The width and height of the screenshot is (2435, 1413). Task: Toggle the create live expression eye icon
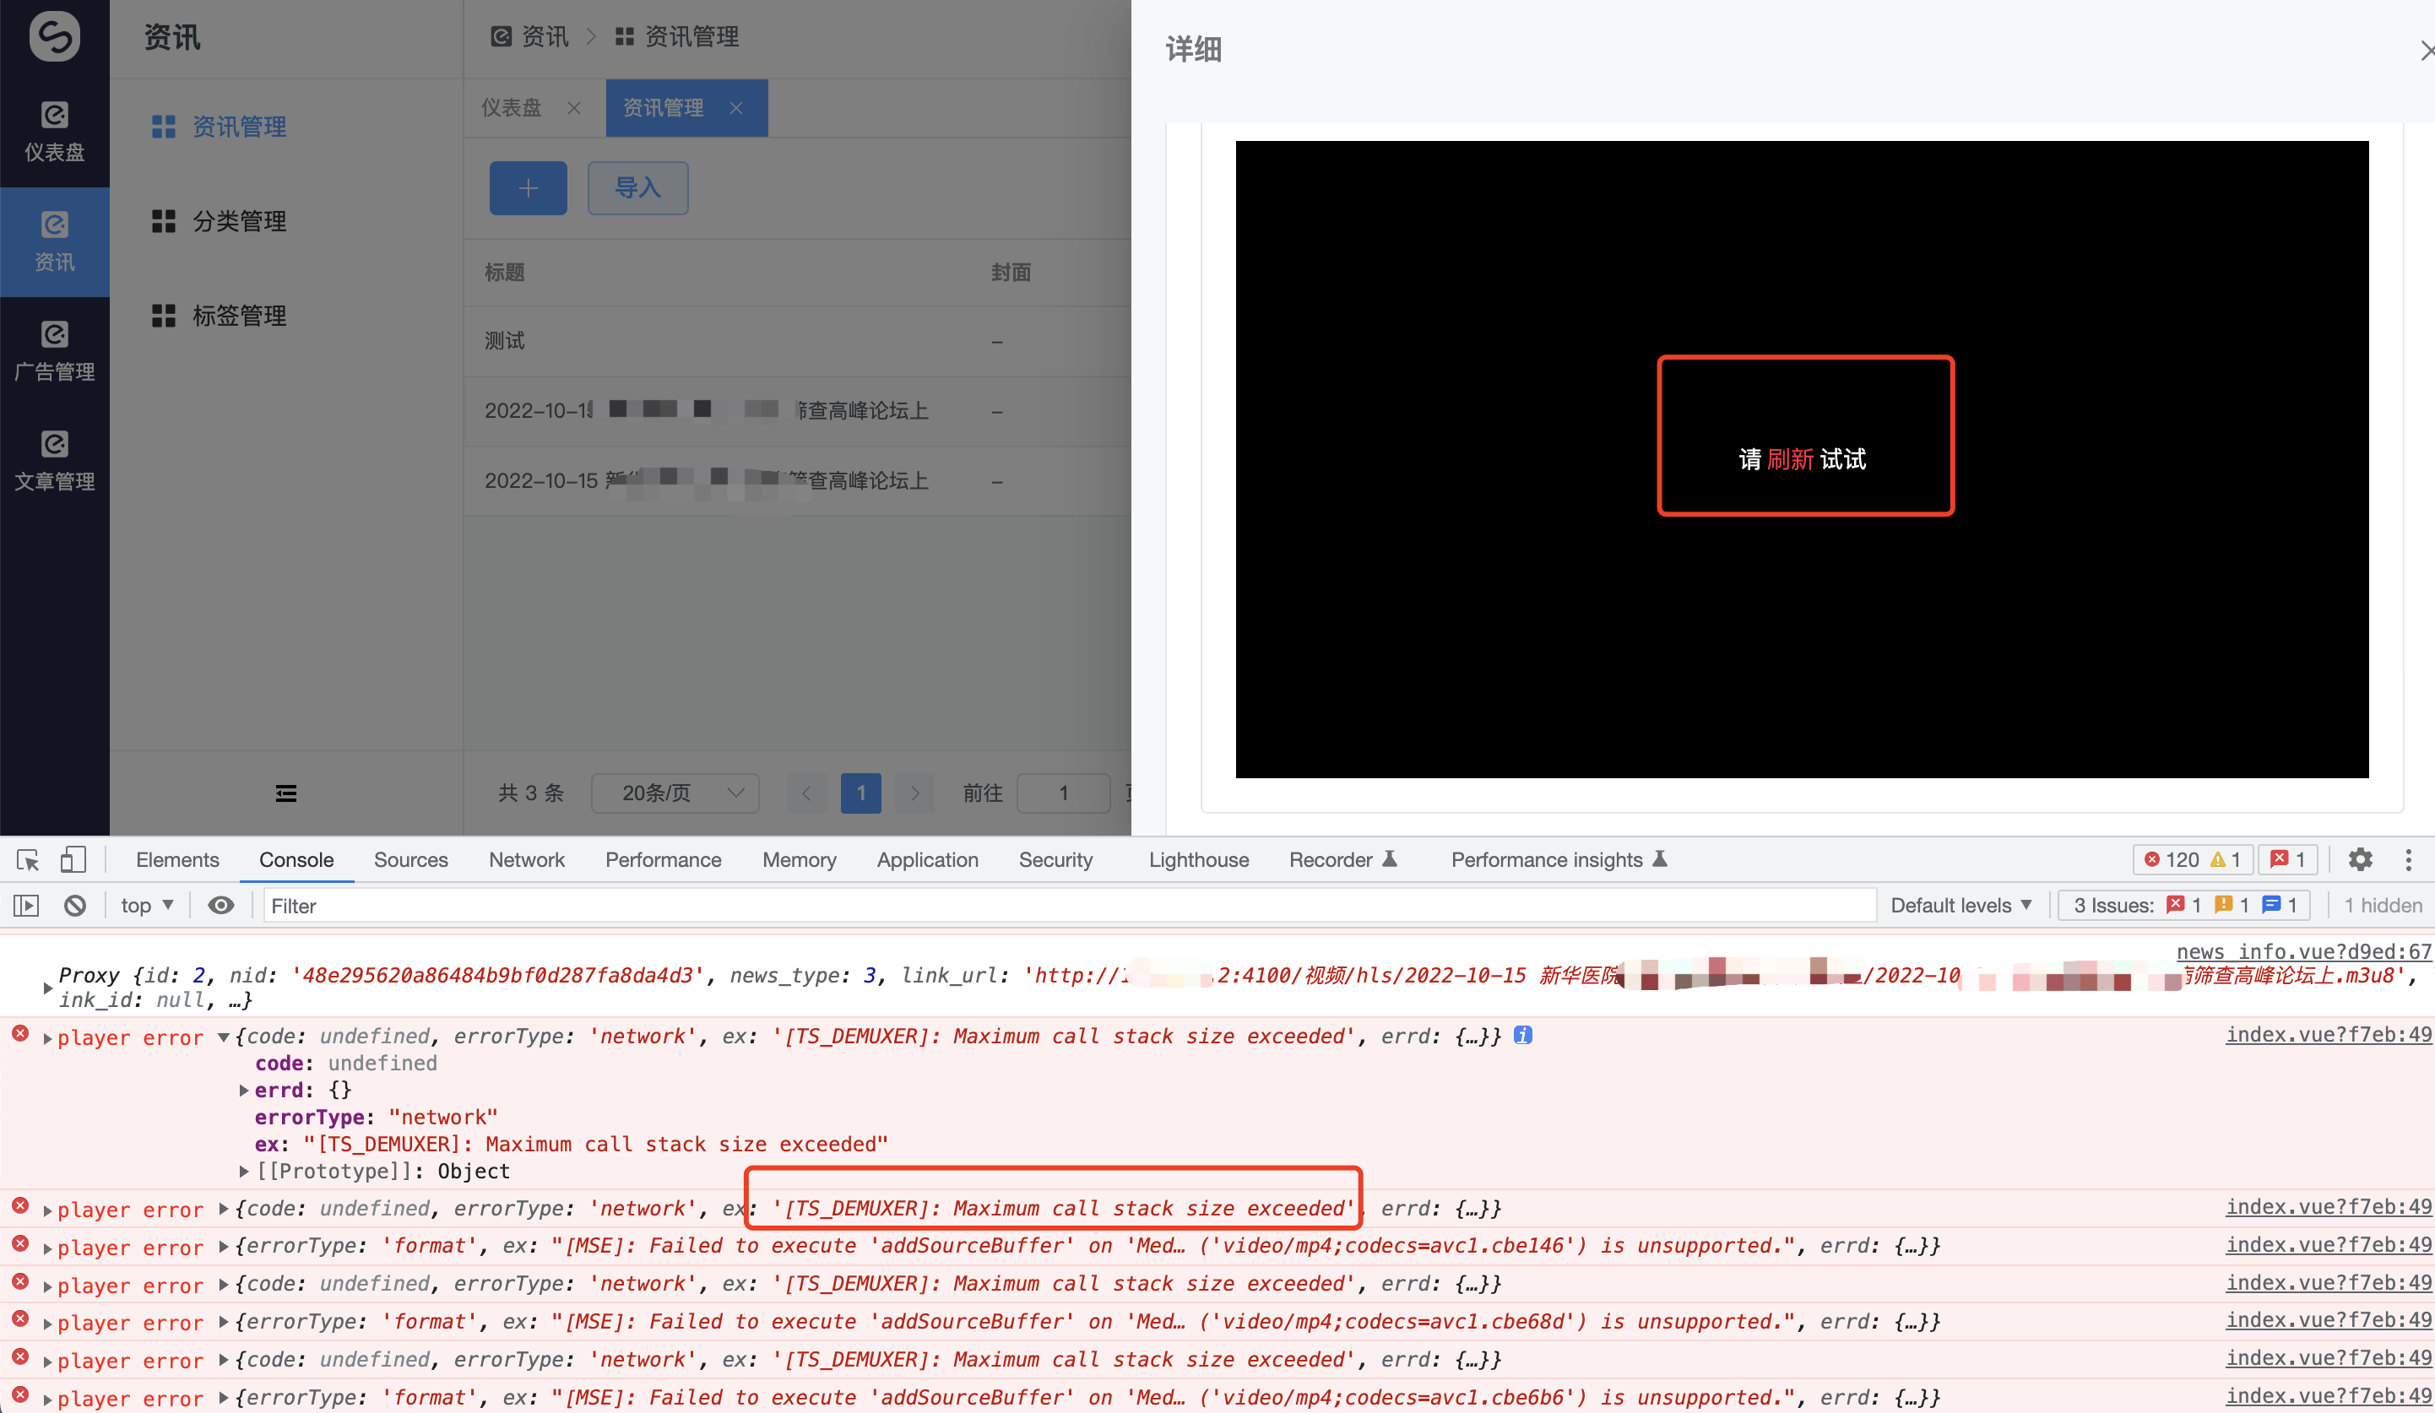221,905
